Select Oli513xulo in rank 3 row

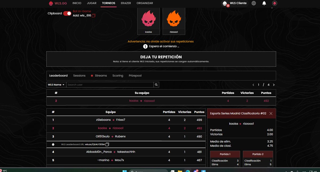pyautogui.click(x=103, y=136)
